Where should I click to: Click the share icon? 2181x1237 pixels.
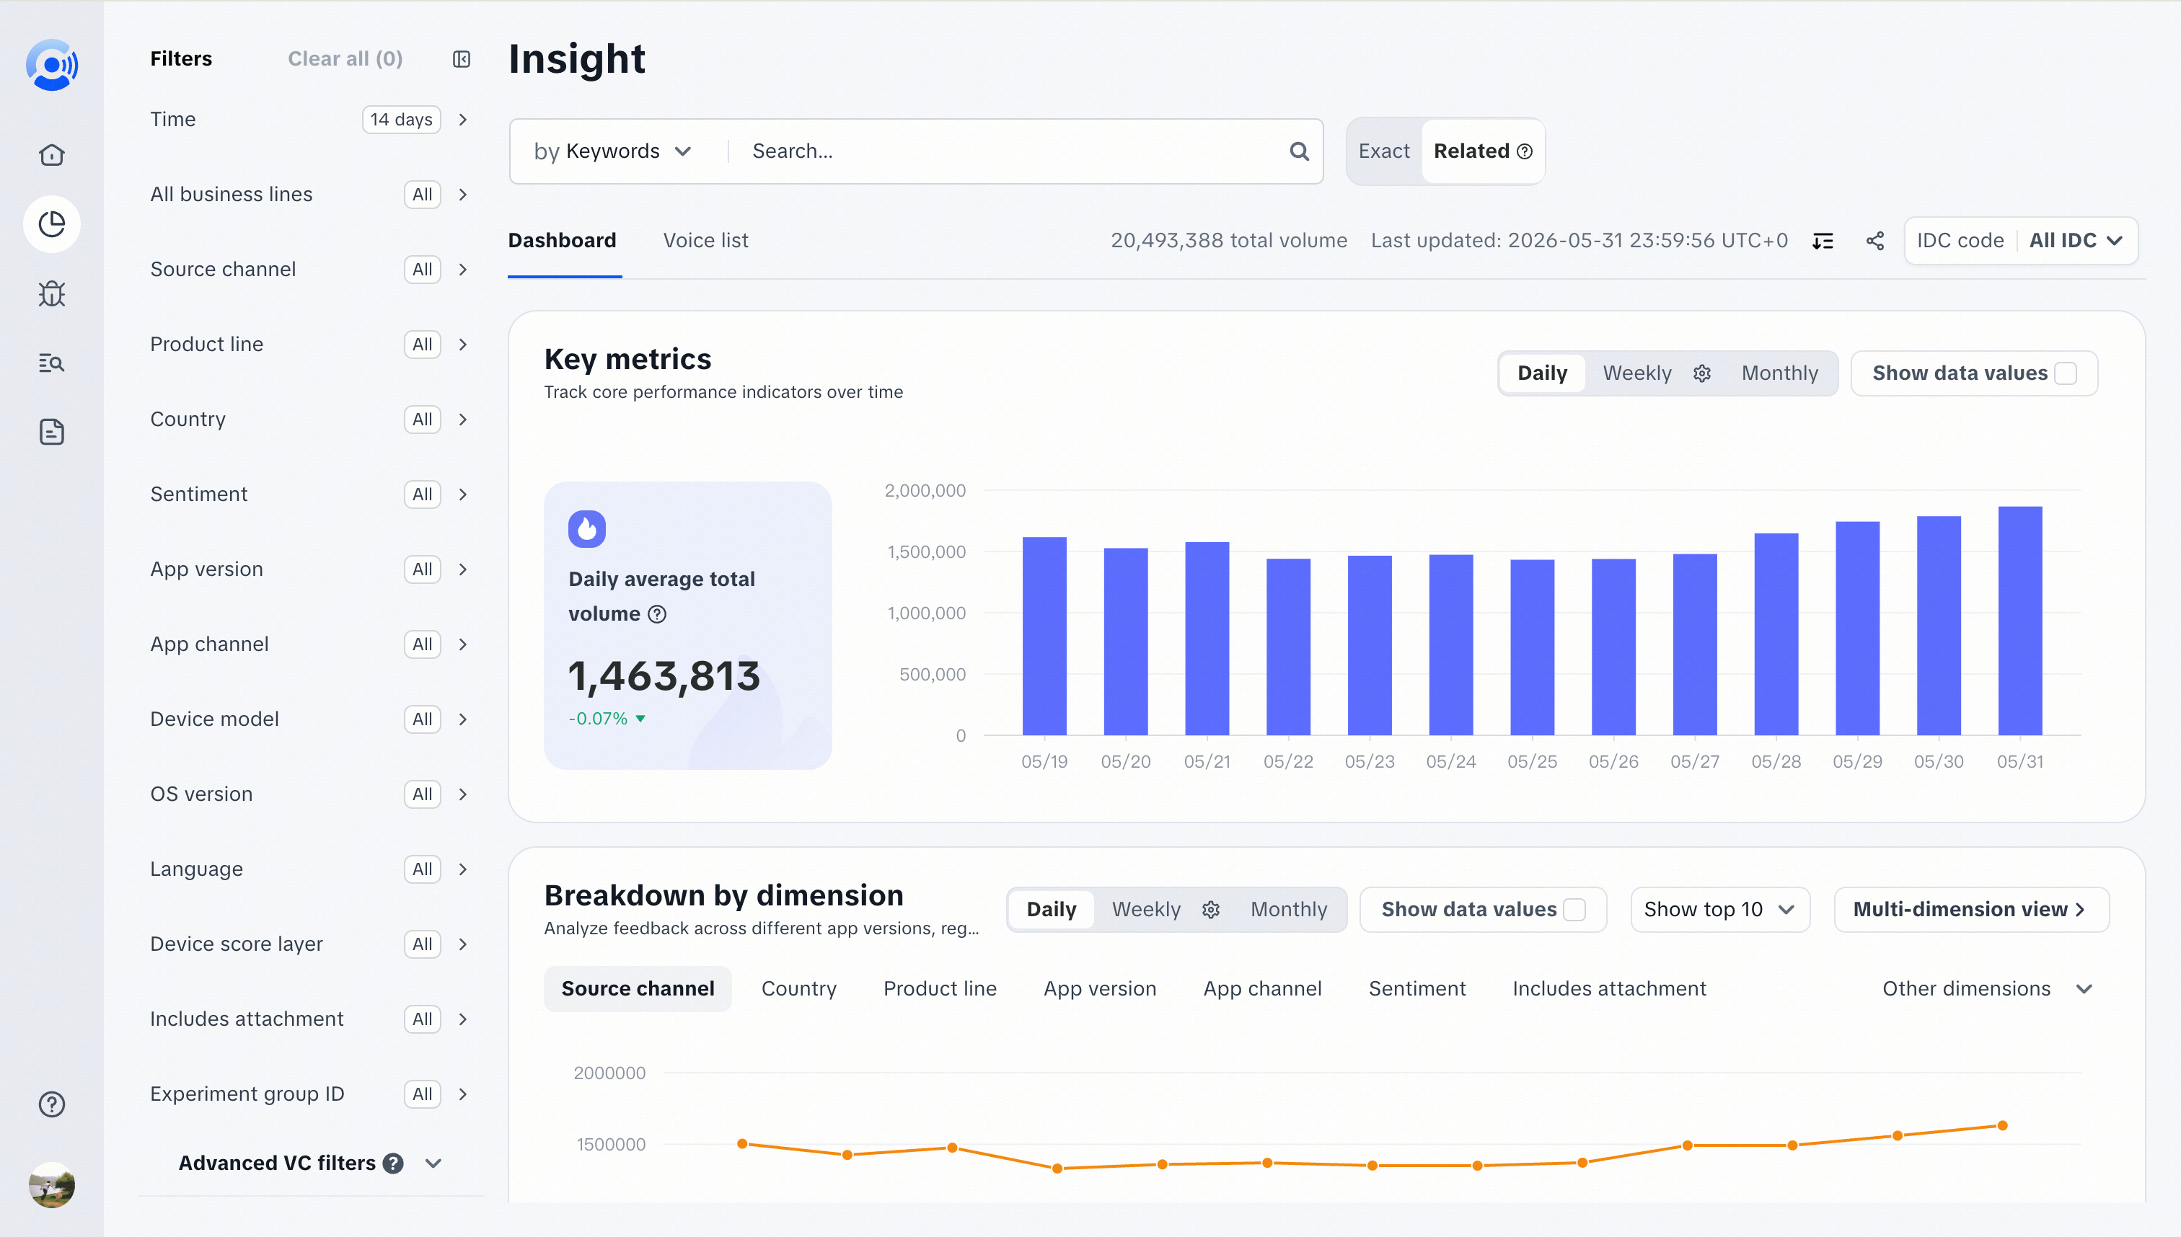[1875, 241]
